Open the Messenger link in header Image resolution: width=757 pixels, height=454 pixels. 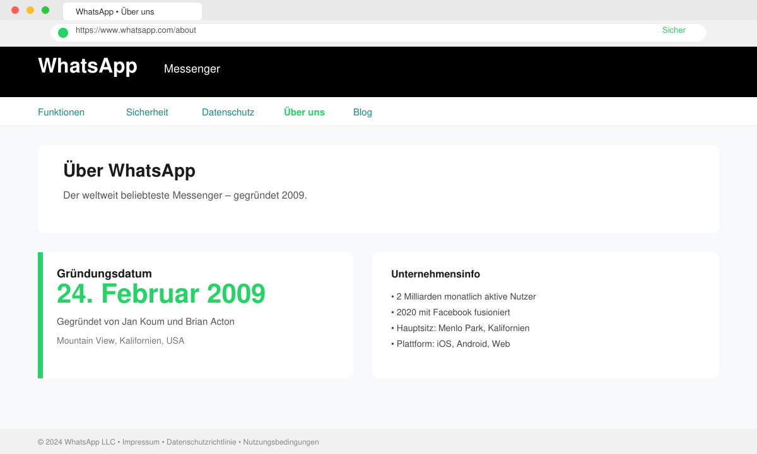(192, 69)
